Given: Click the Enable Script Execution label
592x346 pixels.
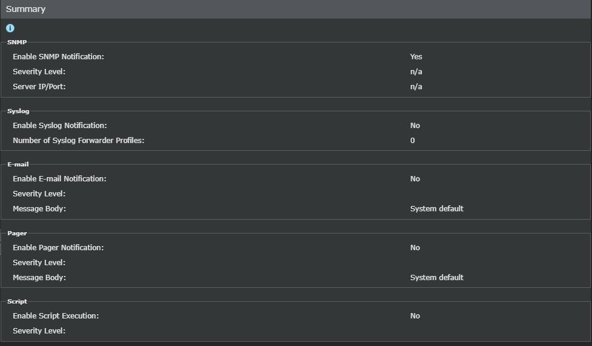Looking at the screenshot, I should click(x=56, y=316).
